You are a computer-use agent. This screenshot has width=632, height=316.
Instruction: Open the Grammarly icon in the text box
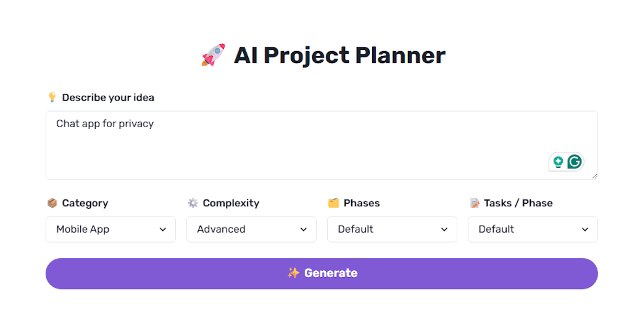(x=575, y=162)
